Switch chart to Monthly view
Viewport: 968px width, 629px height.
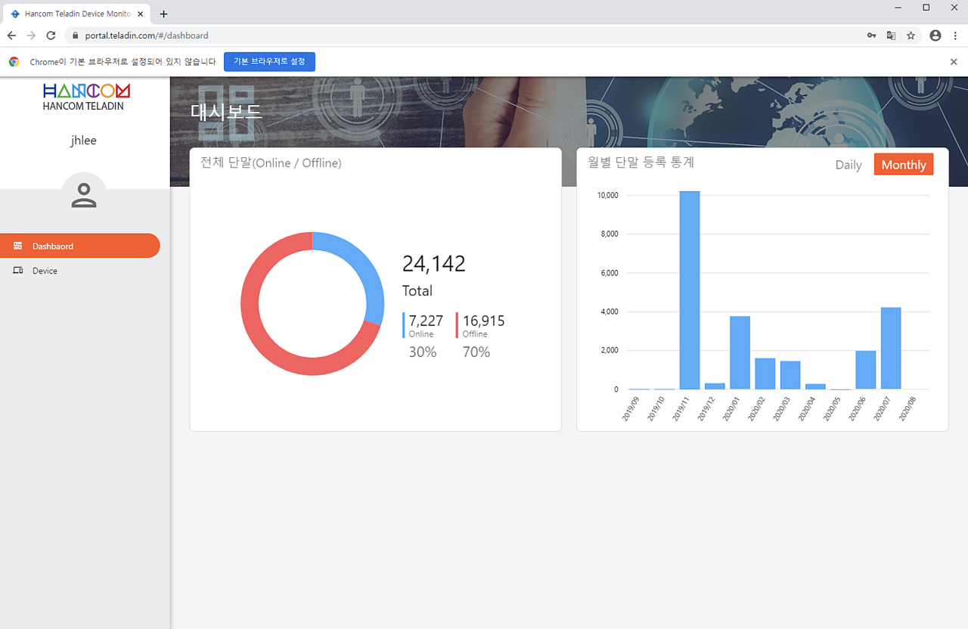click(x=904, y=165)
